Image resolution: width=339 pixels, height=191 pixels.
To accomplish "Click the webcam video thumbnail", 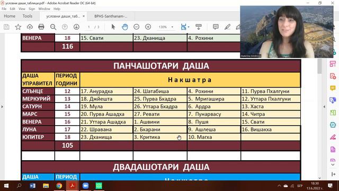I will pos(287,32).
